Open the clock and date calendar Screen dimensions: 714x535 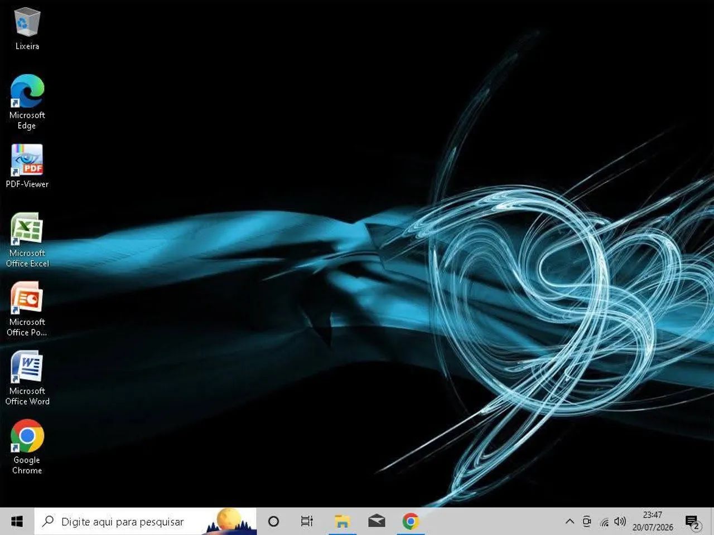point(652,522)
